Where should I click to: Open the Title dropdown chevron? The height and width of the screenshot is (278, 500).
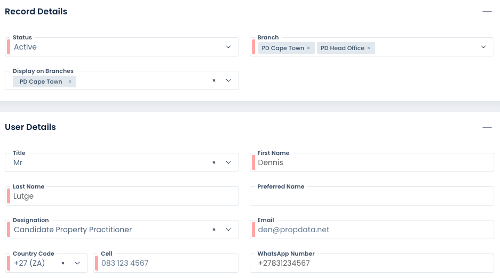228,162
